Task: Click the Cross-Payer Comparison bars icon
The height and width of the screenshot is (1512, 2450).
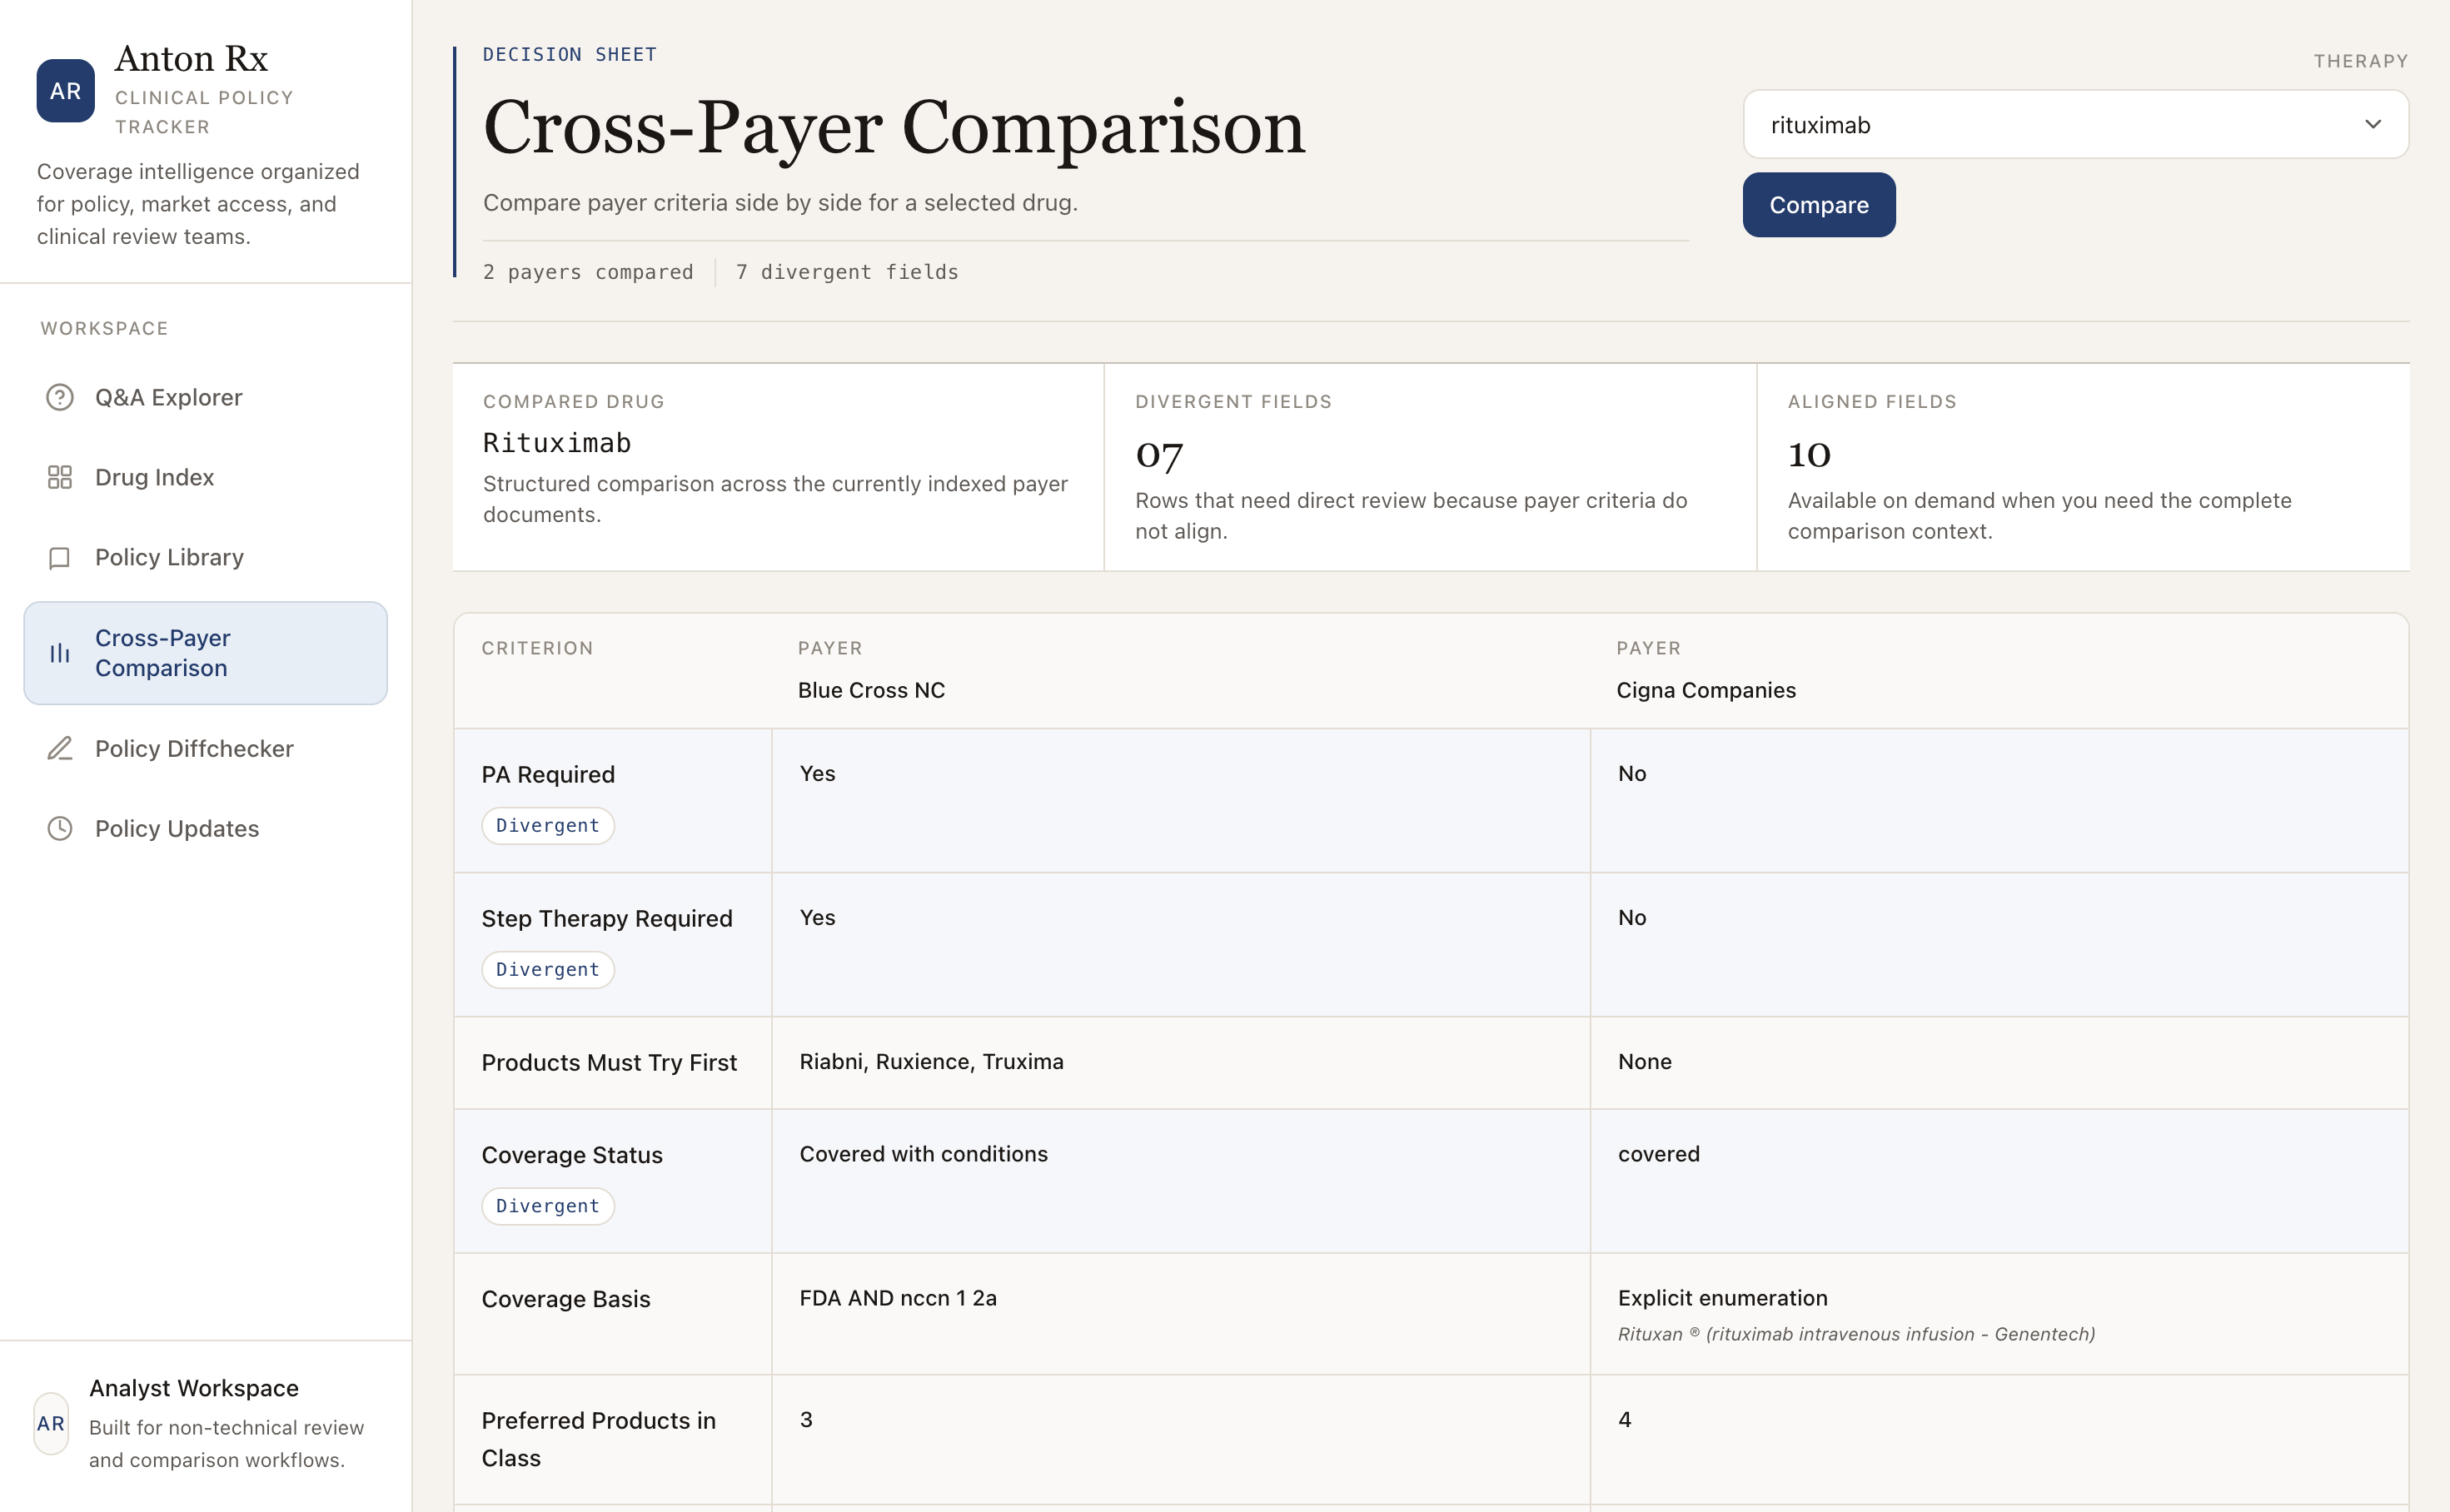Action: click(60, 653)
